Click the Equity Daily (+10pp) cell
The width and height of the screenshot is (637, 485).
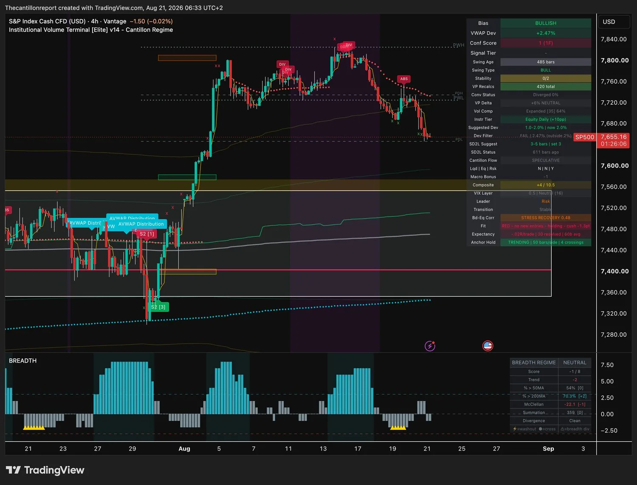[546, 119]
